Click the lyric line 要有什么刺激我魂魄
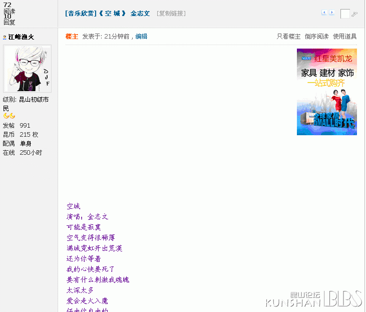 point(98,280)
